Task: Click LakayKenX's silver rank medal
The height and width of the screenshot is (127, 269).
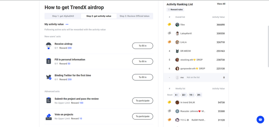Action: click(x=169, y=33)
